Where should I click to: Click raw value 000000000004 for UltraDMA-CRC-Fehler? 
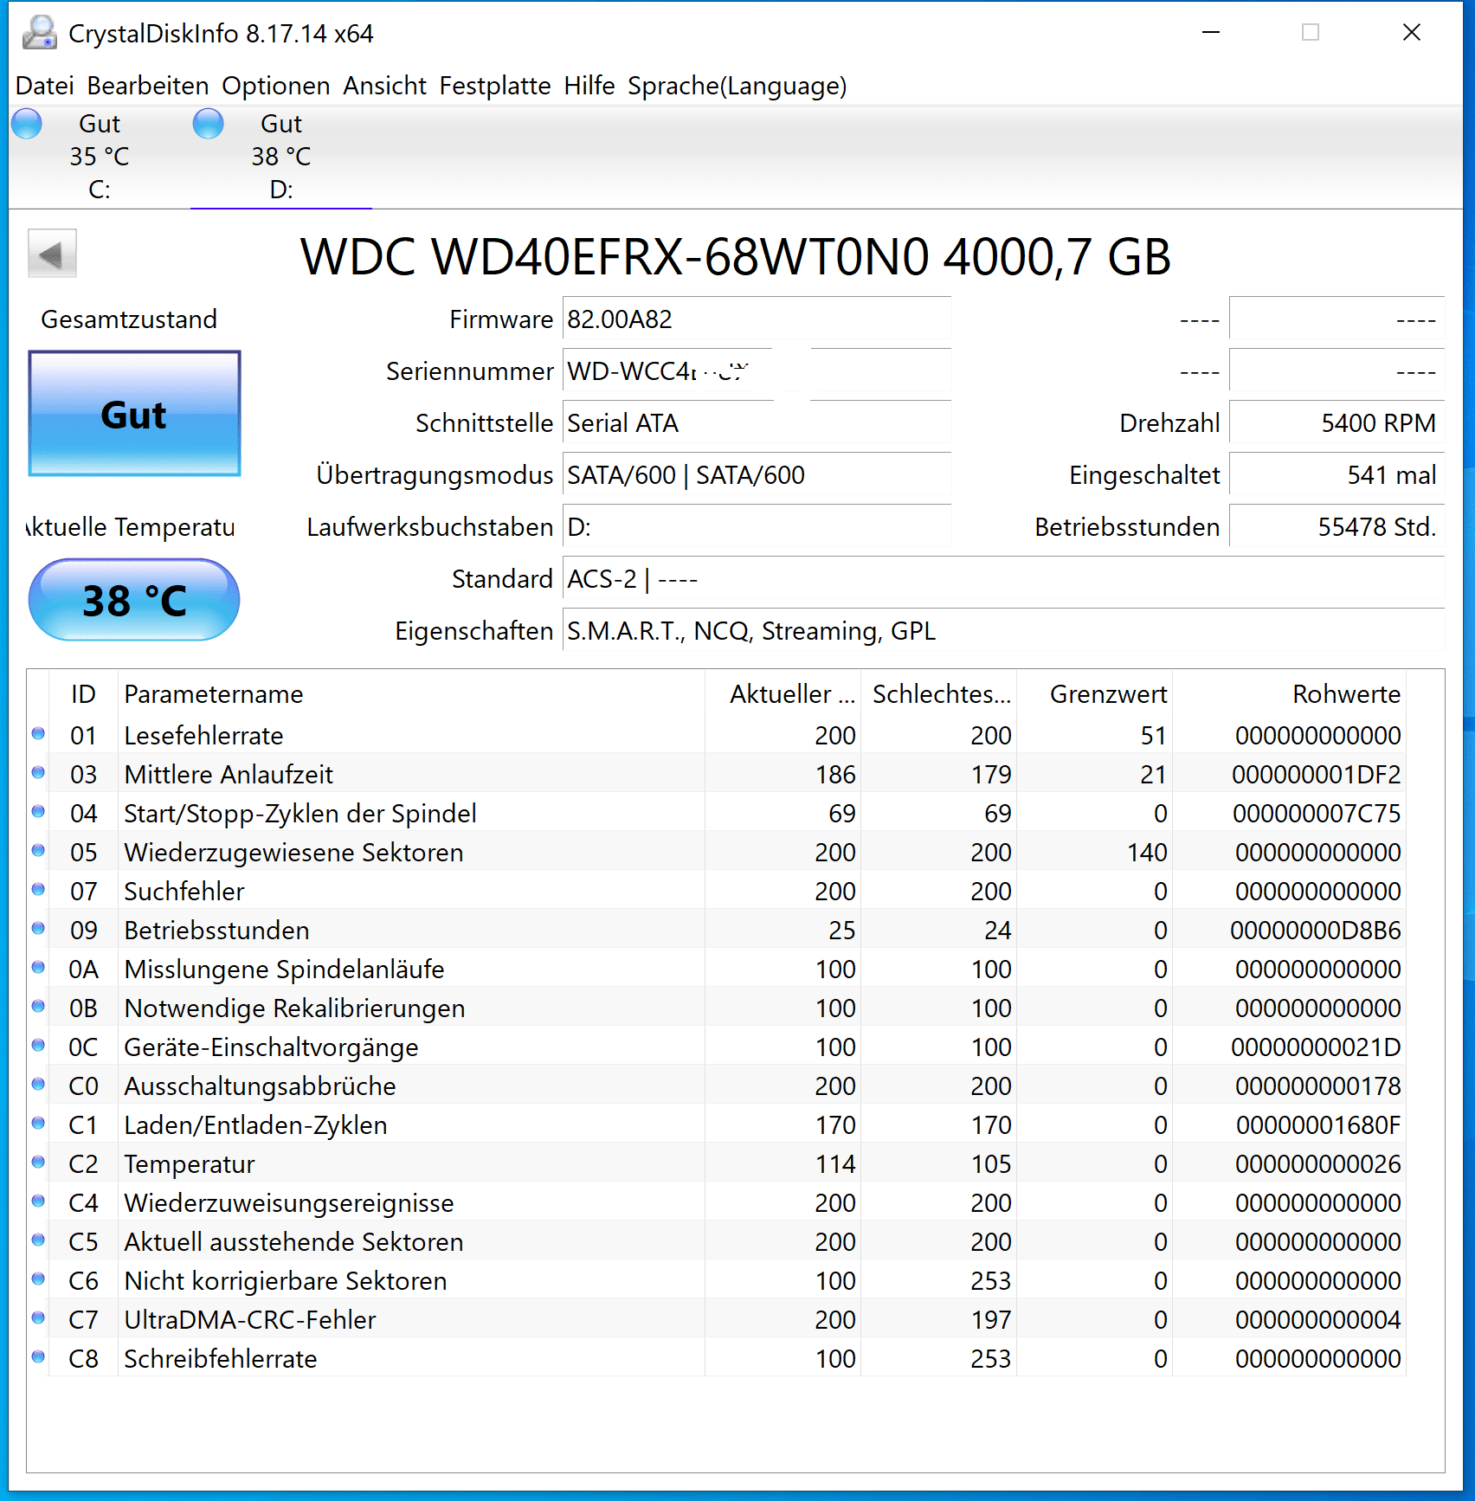pos(1318,1320)
